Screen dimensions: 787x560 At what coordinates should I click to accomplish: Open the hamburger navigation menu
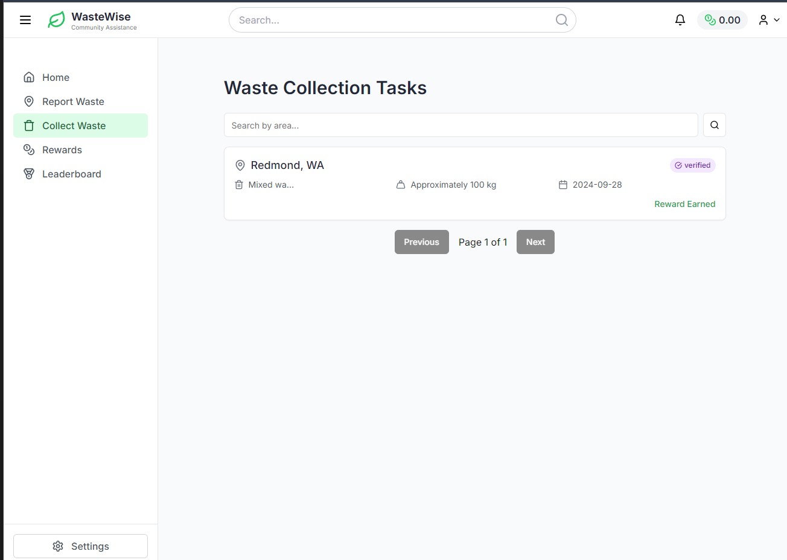25,20
